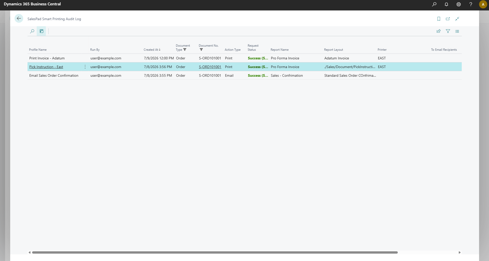The image size is (489, 261).
Task: Click the Email action type cell
Action: click(229, 75)
